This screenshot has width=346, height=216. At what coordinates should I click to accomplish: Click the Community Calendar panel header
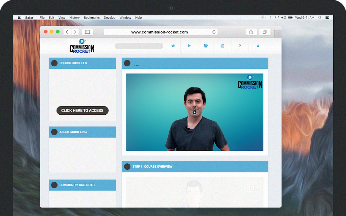[x=82, y=185]
